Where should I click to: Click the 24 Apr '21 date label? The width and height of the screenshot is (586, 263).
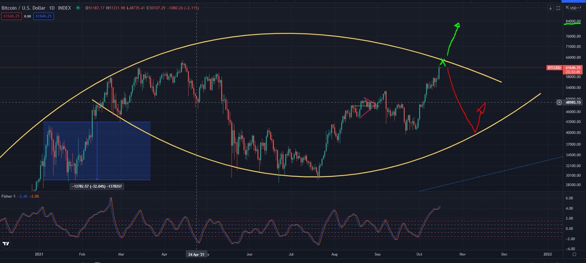click(x=196, y=254)
